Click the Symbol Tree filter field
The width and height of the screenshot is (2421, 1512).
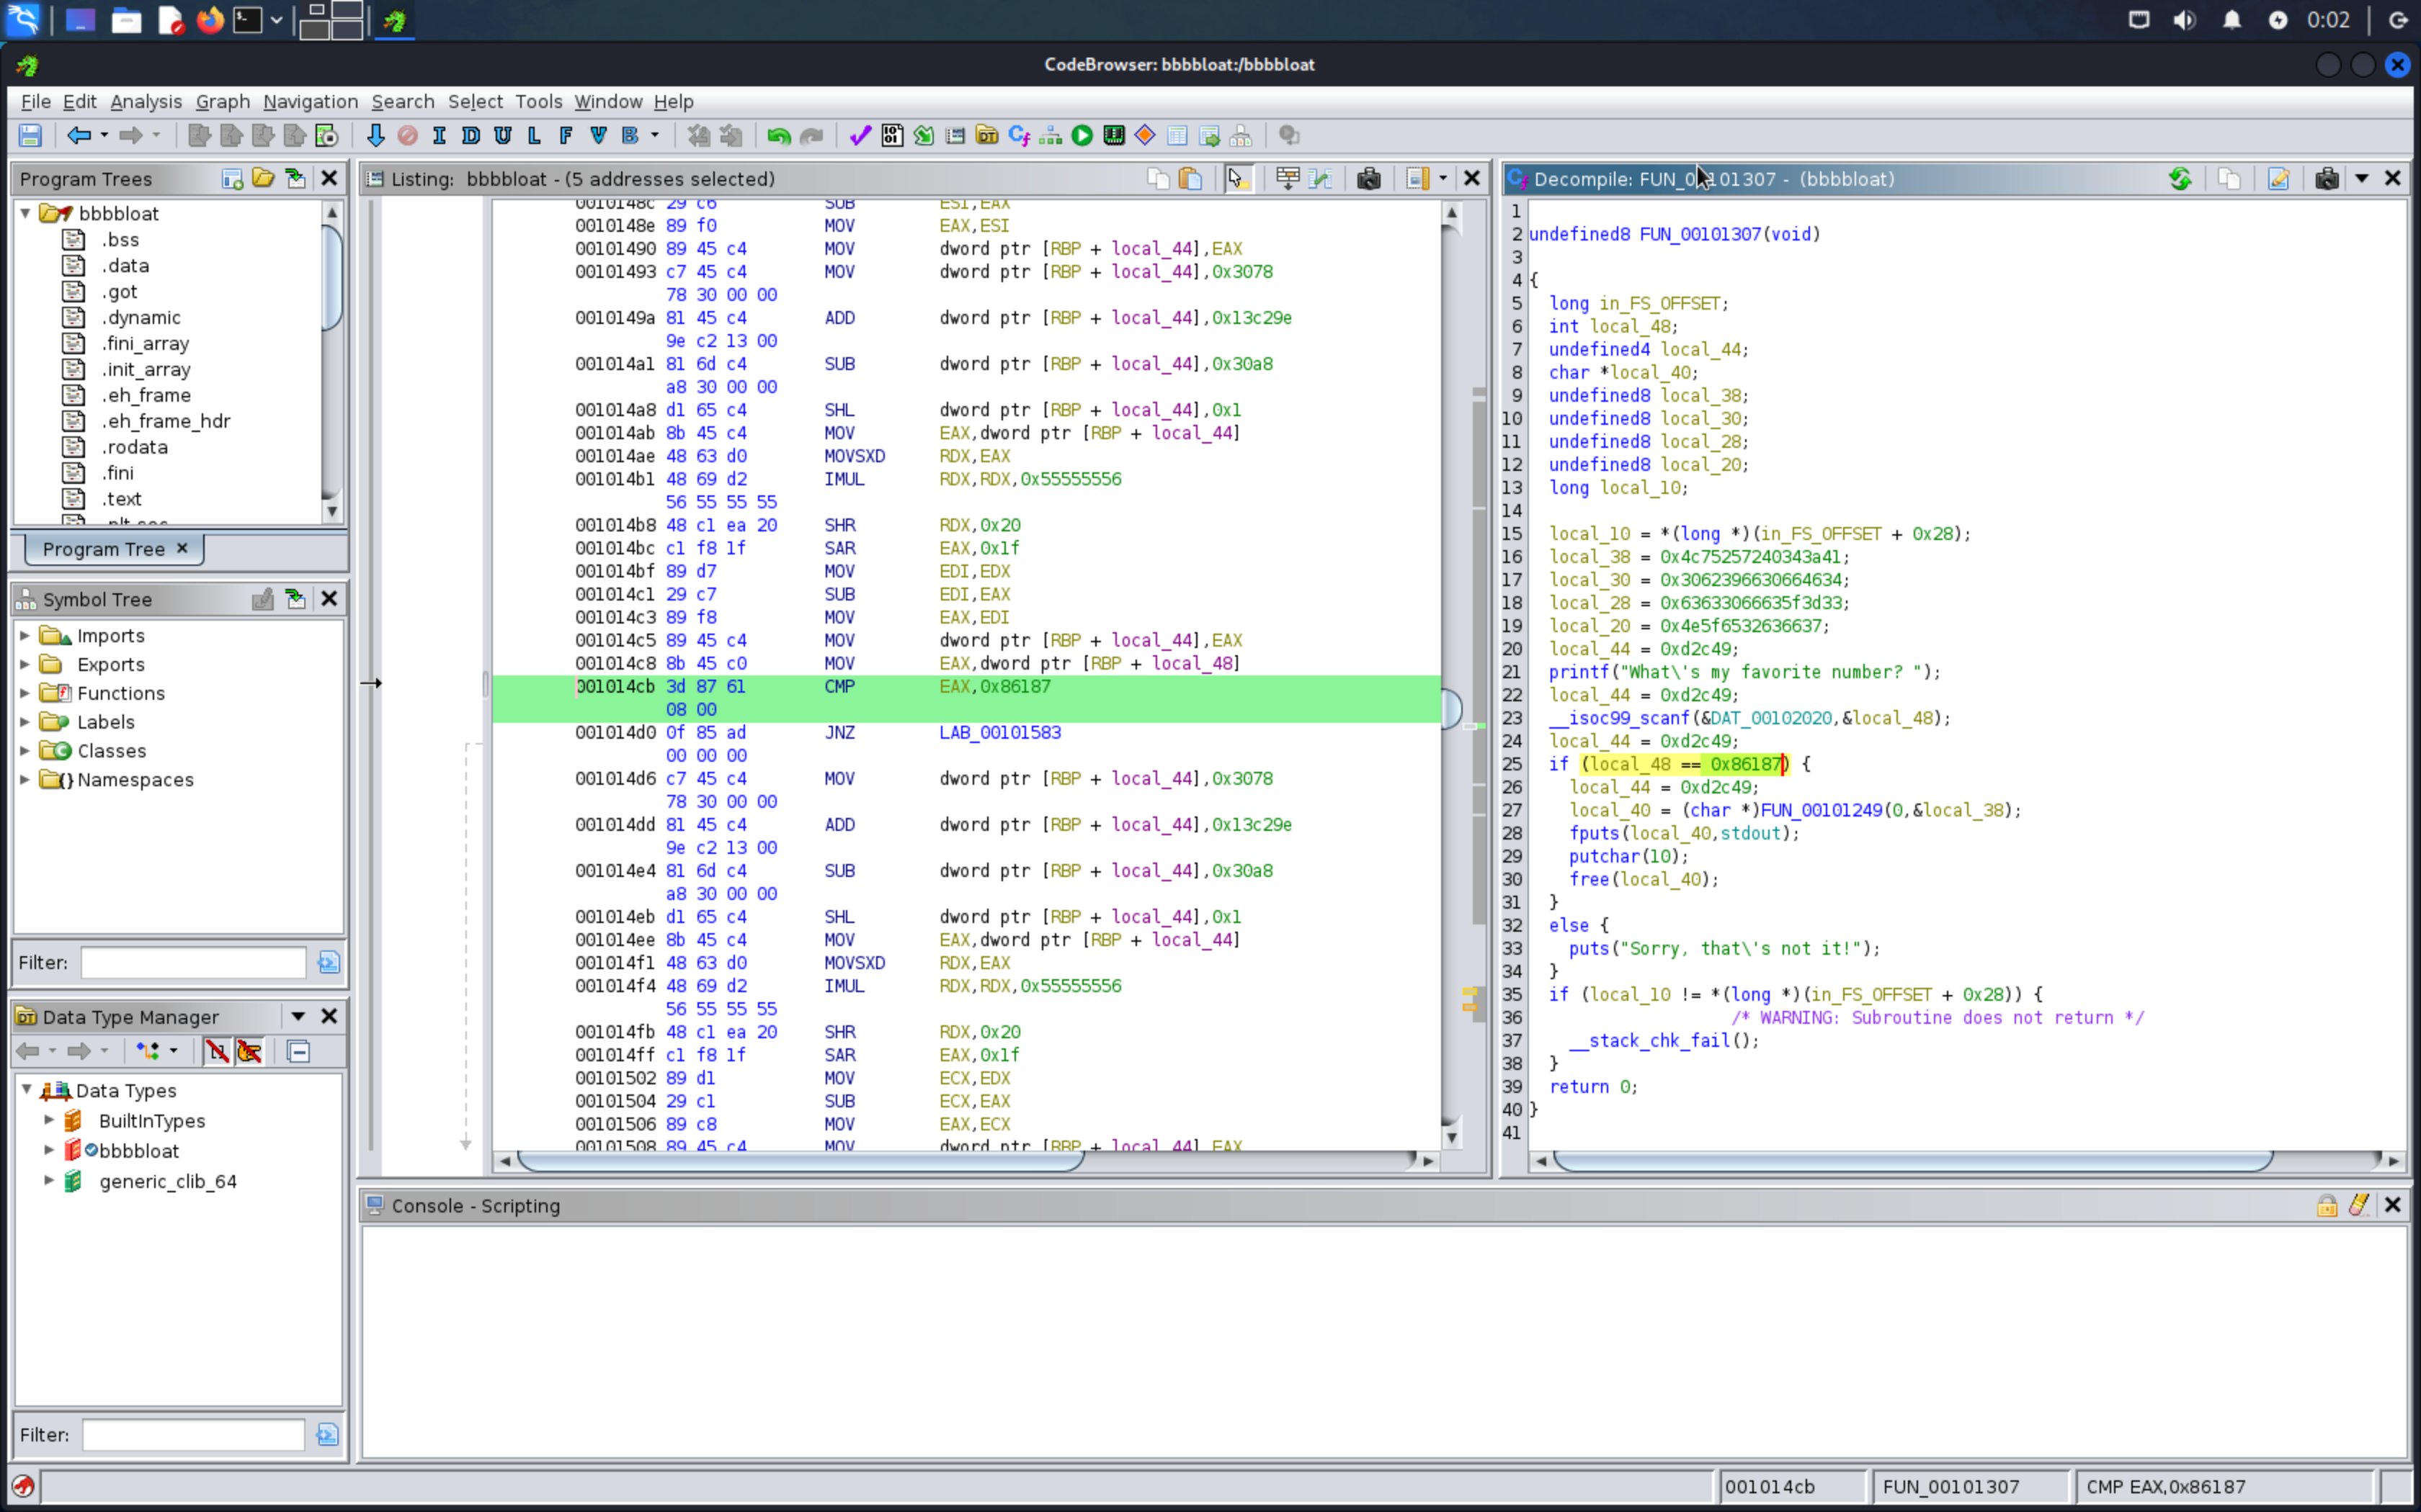click(x=193, y=962)
